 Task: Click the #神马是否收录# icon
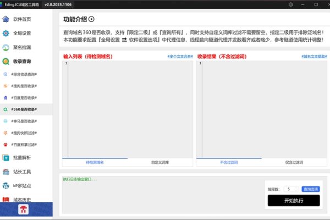point(5,121)
